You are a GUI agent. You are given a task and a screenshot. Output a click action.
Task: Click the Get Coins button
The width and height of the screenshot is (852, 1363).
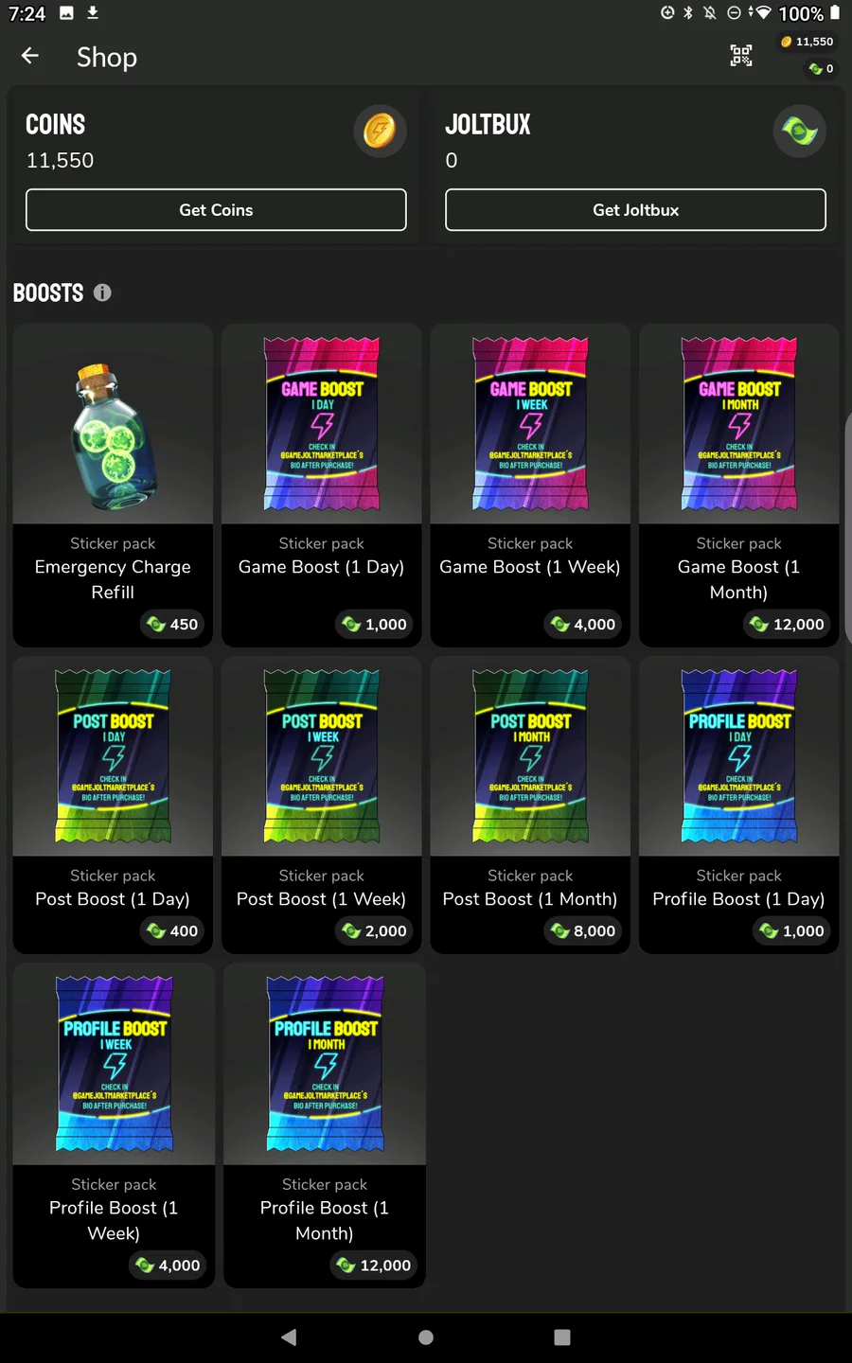[x=216, y=210]
